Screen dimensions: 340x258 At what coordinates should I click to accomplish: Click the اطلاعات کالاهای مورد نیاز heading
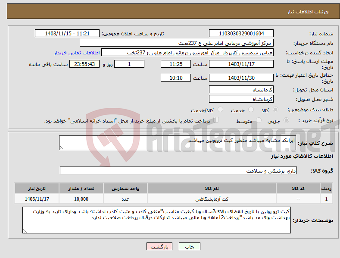[302, 156]
